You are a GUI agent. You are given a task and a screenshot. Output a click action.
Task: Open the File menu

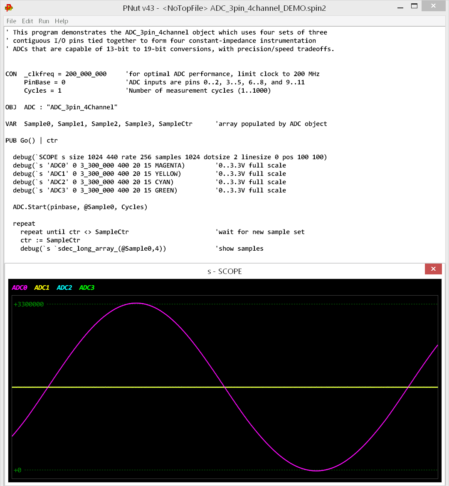click(11, 21)
